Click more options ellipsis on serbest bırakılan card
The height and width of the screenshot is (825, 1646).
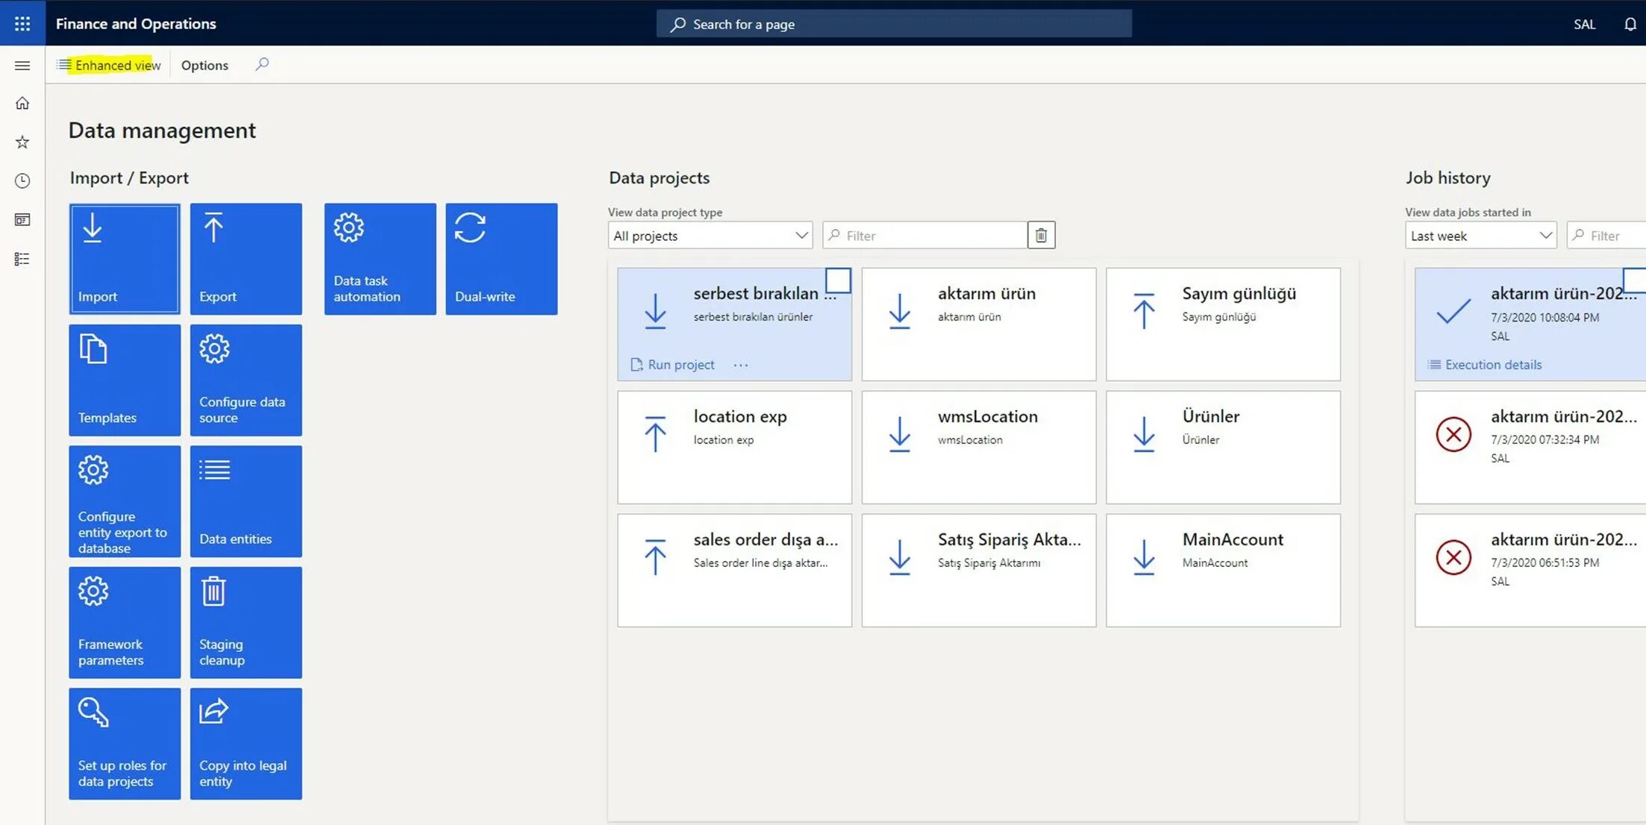click(x=740, y=365)
